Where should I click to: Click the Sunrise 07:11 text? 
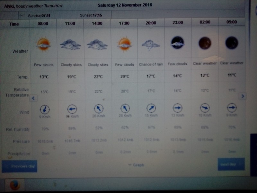(39, 15)
